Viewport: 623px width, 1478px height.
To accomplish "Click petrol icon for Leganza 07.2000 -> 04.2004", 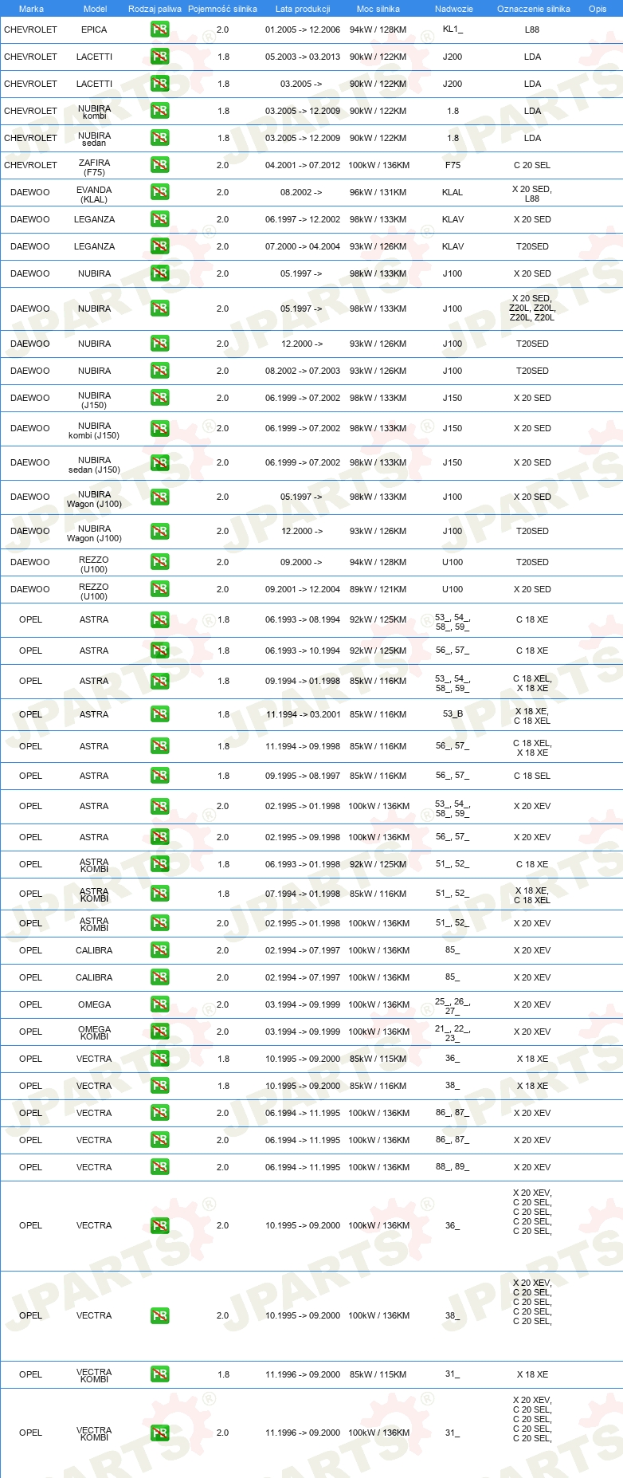I will pyautogui.click(x=159, y=246).
